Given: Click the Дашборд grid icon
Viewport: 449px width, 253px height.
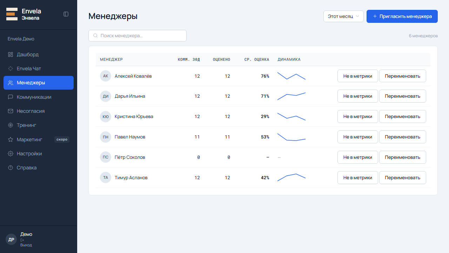Looking at the screenshot, I should [x=11, y=54].
